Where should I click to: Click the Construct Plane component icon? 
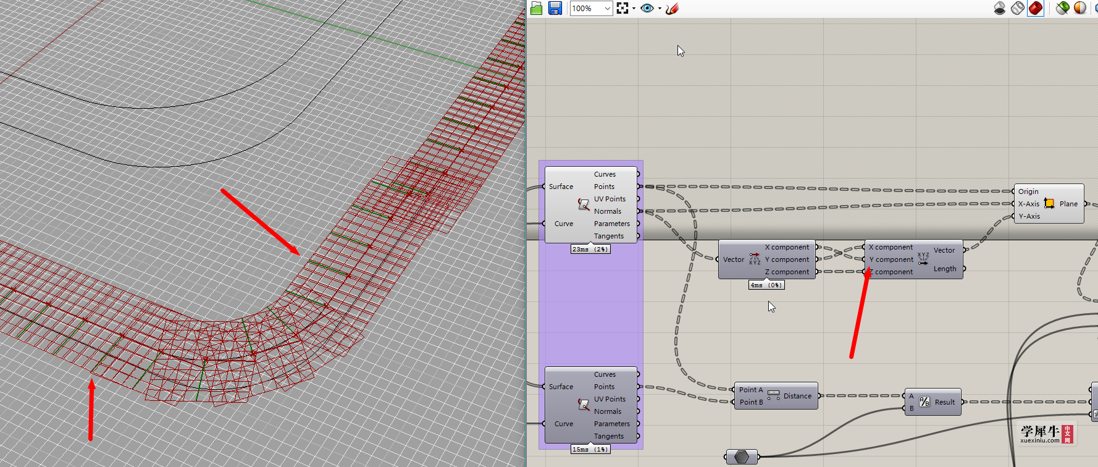pos(1049,203)
